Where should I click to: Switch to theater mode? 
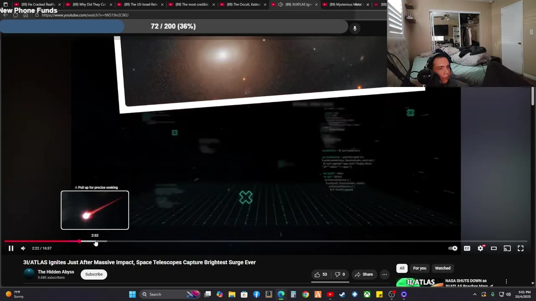(x=494, y=248)
